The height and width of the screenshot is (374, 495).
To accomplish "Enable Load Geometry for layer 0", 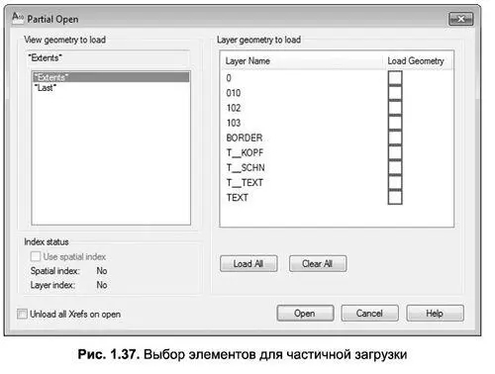I will point(395,78).
